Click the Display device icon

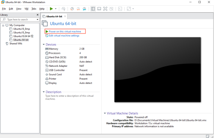click(47, 83)
